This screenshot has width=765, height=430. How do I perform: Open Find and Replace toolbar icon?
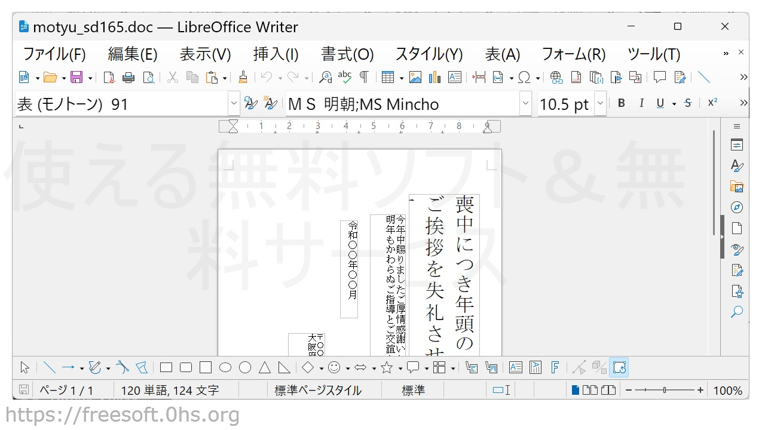326,77
